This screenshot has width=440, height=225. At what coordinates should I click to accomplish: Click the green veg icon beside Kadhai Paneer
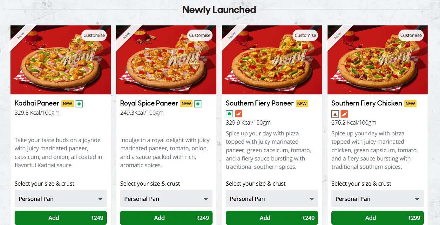[x=79, y=104]
